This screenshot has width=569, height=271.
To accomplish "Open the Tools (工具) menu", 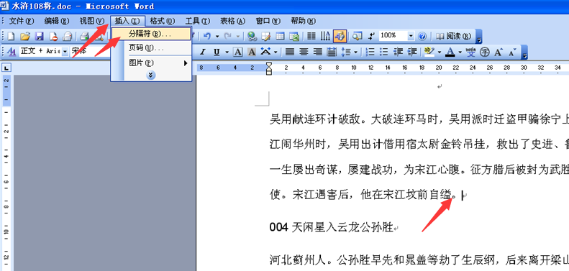I will click(x=197, y=21).
